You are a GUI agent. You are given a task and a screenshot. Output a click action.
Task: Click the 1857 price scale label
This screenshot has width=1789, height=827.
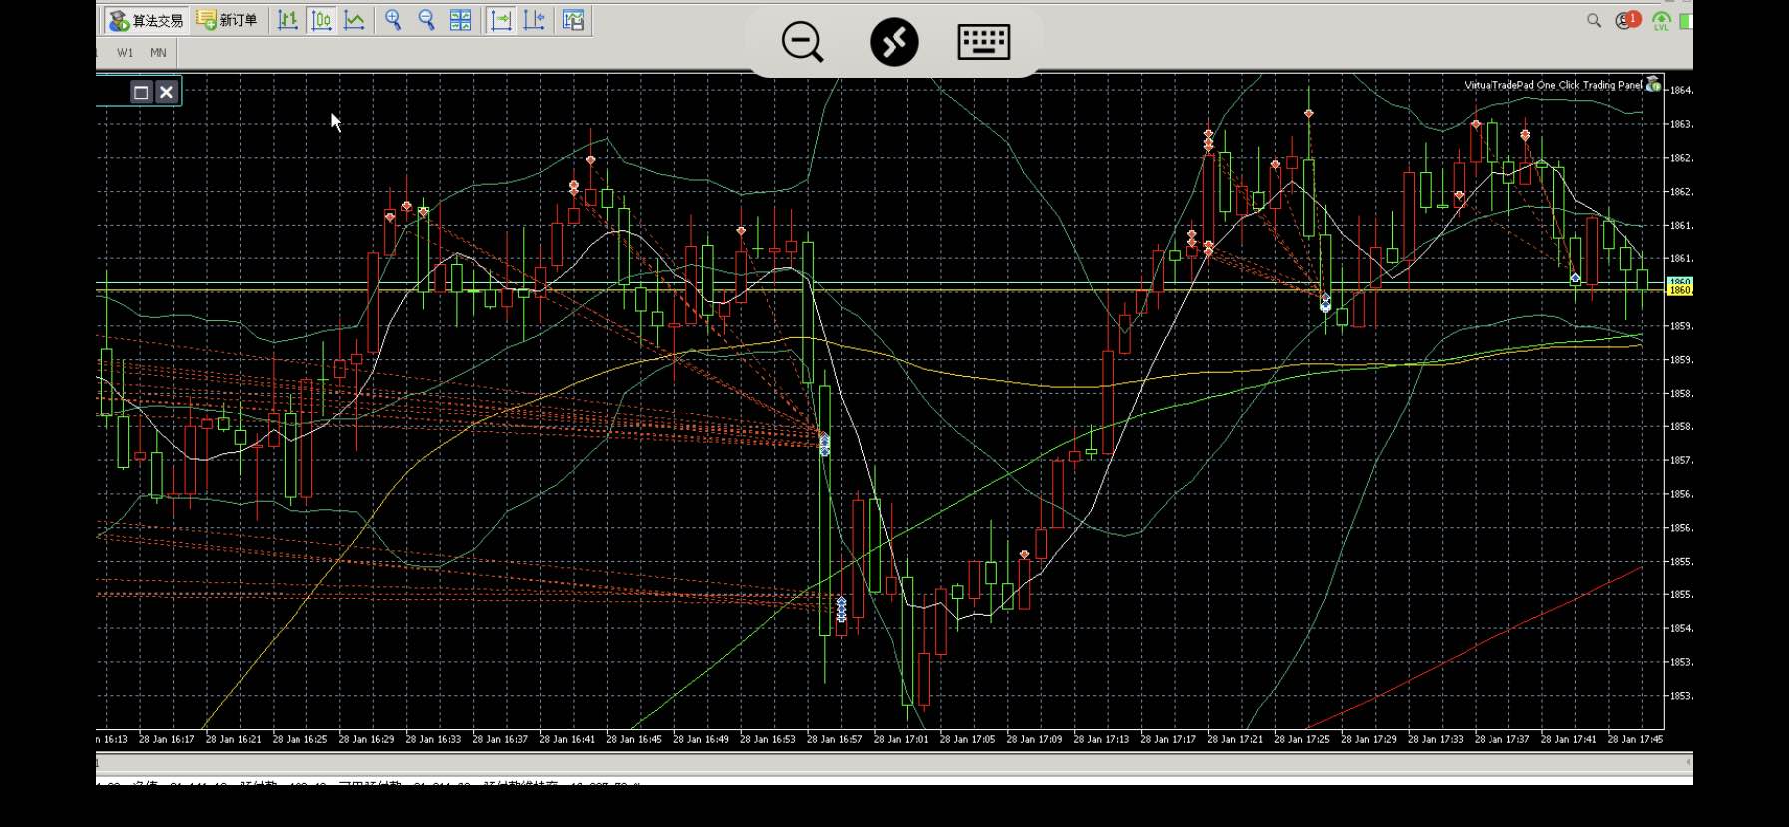point(1681,460)
